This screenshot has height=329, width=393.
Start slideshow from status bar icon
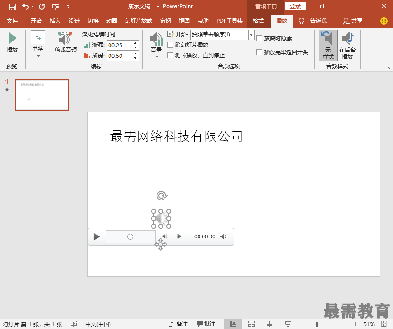(x=288, y=324)
